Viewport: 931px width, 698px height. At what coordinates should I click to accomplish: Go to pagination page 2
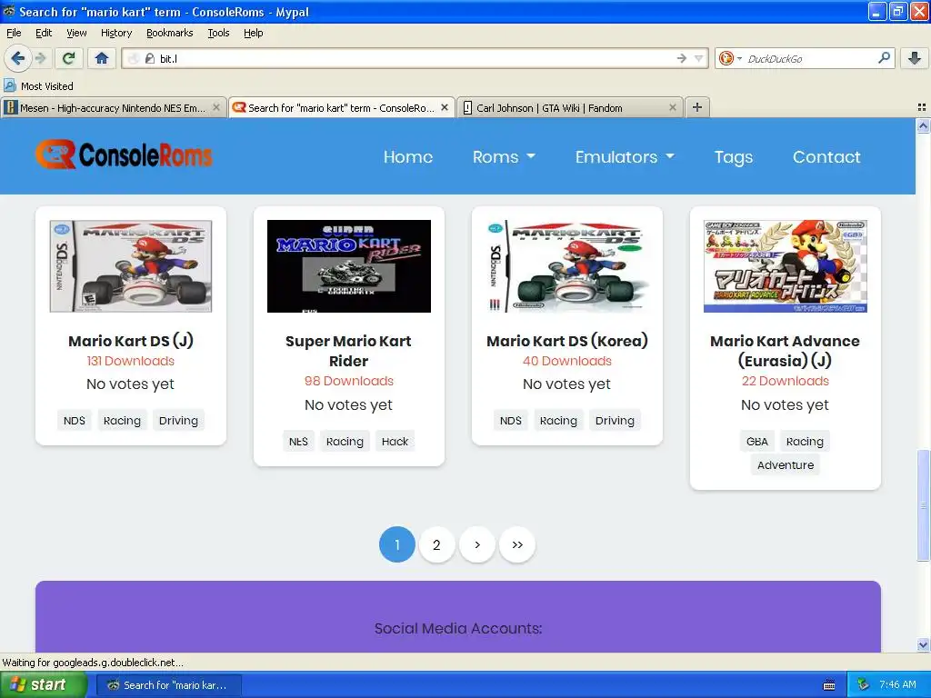[x=436, y=544]
